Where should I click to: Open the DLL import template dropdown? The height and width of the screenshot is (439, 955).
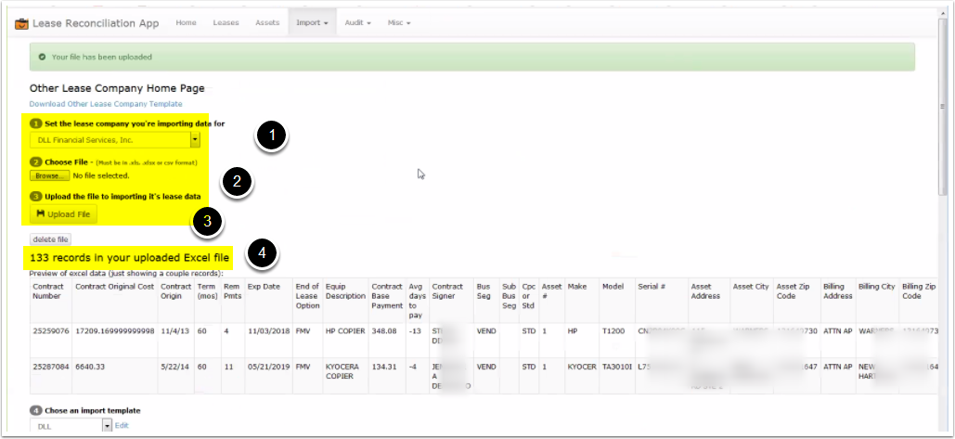[71, 426]
